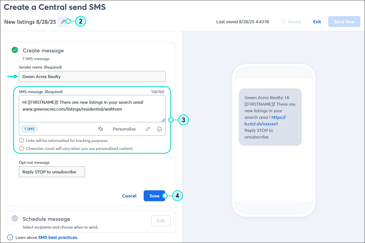Select the Sender name input field
365x243 pixels.
[92, 76]
